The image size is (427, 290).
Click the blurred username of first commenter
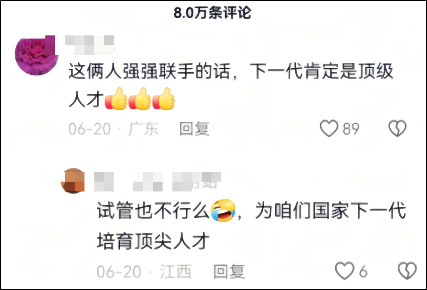coord(90,45)
